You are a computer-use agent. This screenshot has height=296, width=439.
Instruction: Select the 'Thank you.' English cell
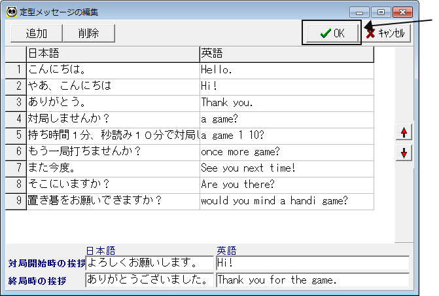coord(287,102)
